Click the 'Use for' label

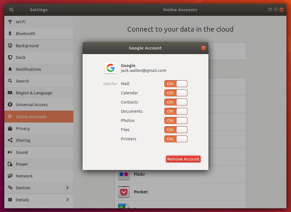(110, 84)
